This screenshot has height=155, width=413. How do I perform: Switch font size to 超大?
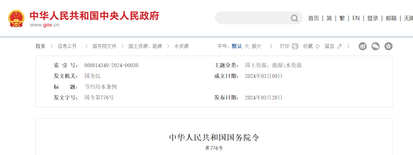click(257, 46)
